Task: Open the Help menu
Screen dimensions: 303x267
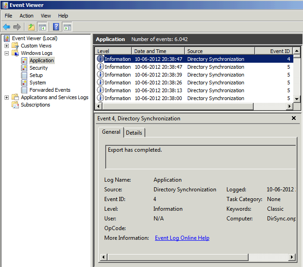Action: (x=63, y=16)
